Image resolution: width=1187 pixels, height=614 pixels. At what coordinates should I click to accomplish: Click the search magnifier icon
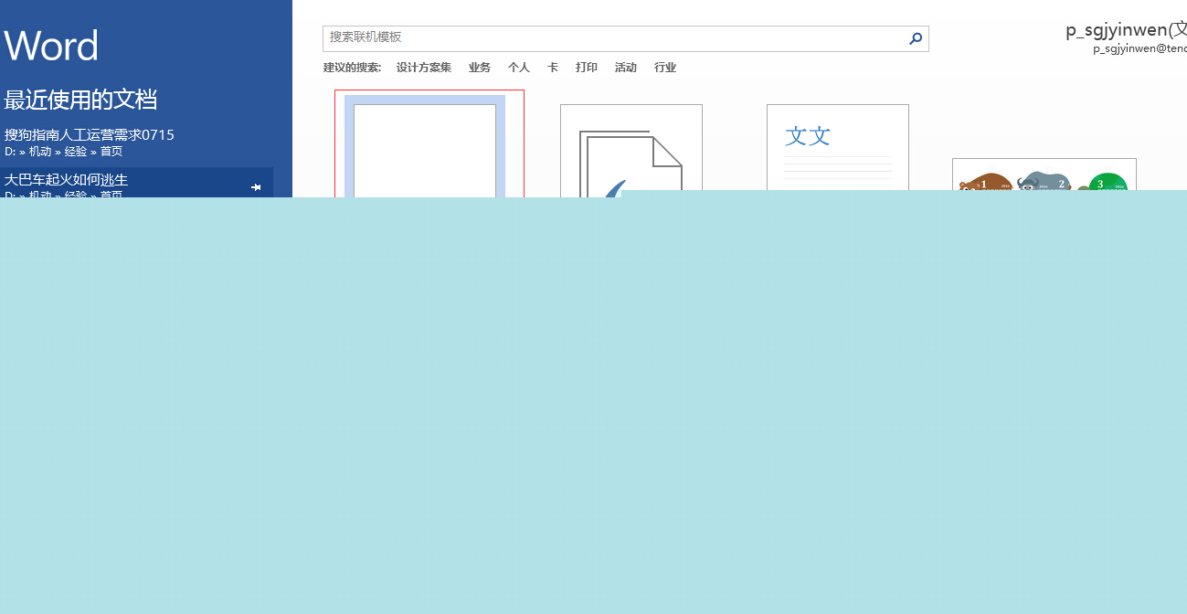click(916, 38)
